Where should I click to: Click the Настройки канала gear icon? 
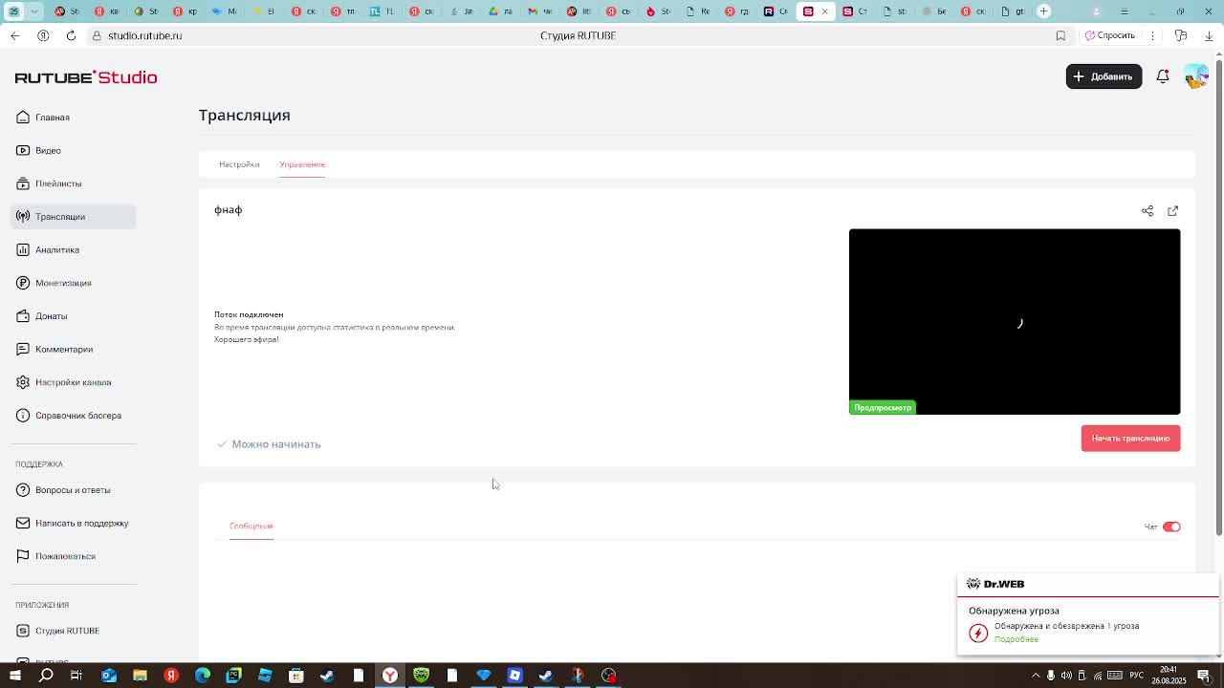point(23,382)
